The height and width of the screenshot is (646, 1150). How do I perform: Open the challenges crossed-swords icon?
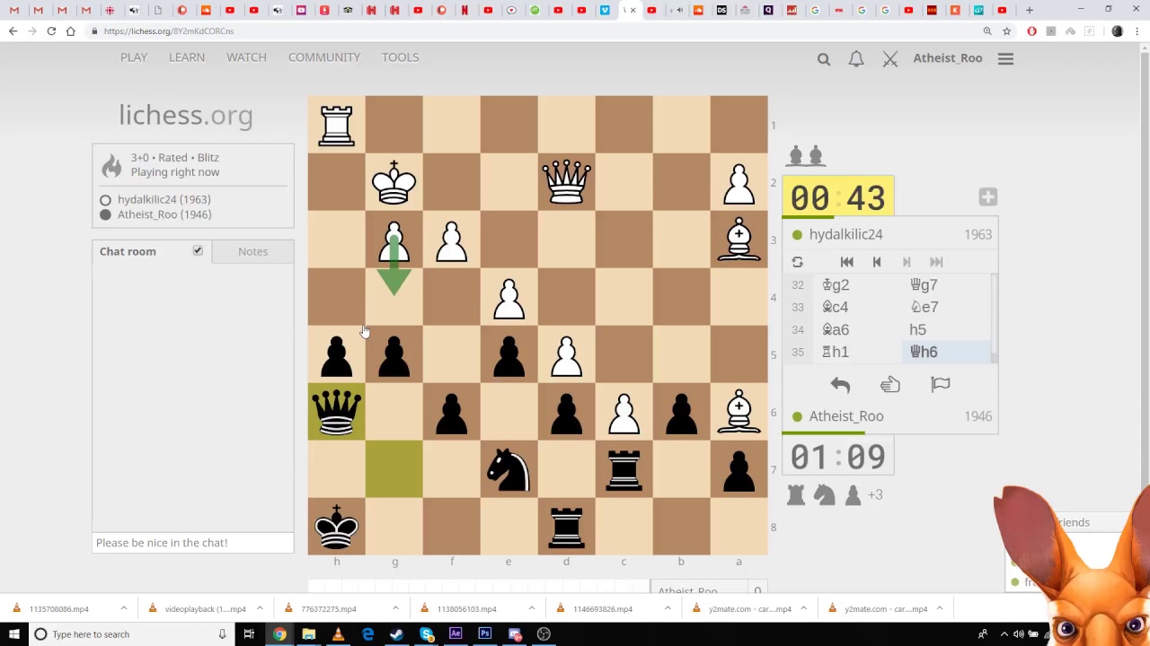890,58
